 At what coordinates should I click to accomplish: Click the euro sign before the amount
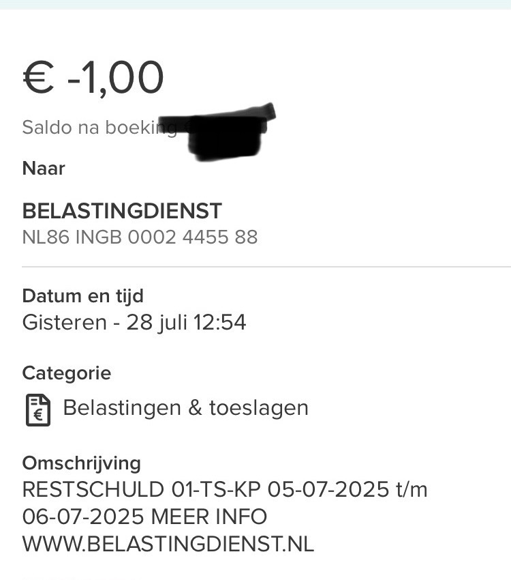[38, 78]
